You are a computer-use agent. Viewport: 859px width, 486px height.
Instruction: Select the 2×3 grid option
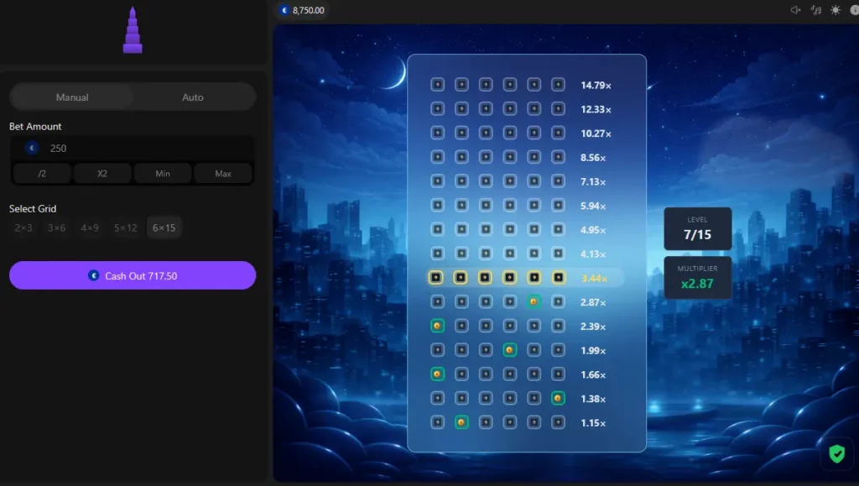tap(23, 227)
